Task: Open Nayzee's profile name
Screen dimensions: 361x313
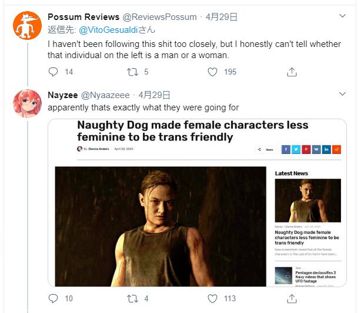Action: 61,95
